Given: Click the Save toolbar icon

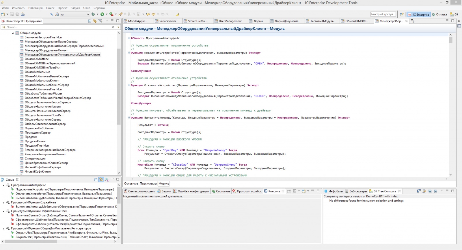Looking at the screenshot, I should pos(12,14).
